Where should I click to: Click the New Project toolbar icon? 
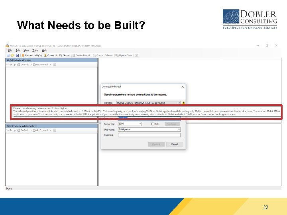[x=8, y=55]
